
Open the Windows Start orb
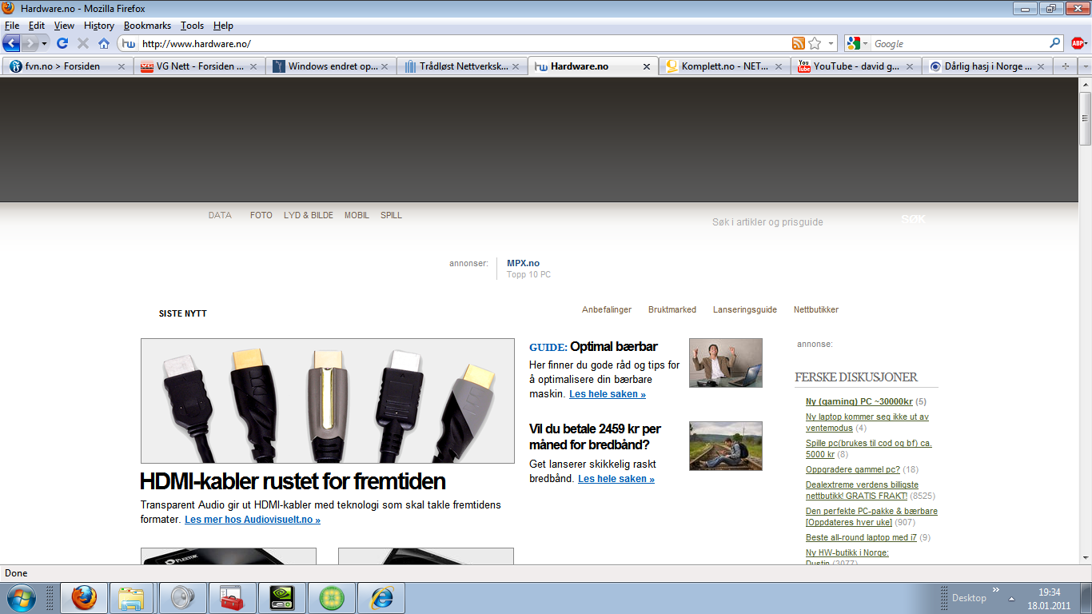click(20, 597)
